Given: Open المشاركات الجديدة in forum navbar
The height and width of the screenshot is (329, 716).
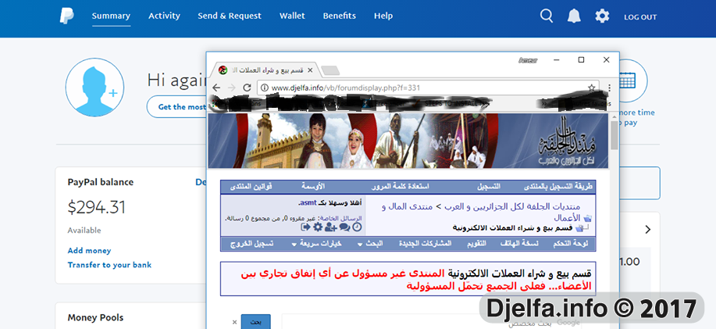Looking at the screenshot, I should click(425, 244).
